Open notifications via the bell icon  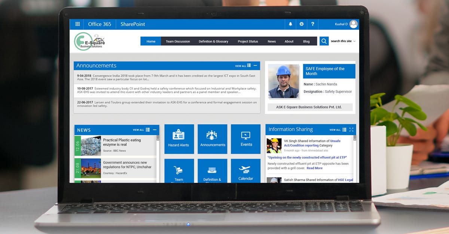[290, 24]
